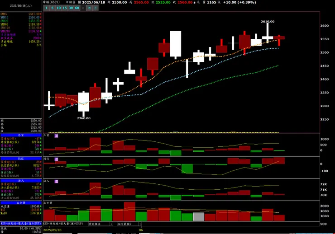Viewport: 335px width, 234px height.
Task: Click the SMA120 moving average row
Action: tap(21, 28)
